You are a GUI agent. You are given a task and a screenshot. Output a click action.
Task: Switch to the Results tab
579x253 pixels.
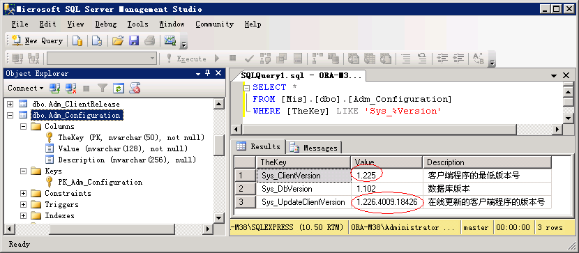coord(259,146)
